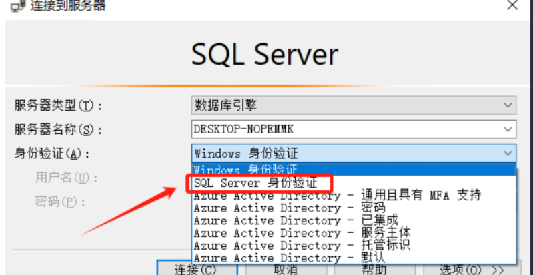
Task: Click the 密码(P) label
Action: (x=60, y=202)
